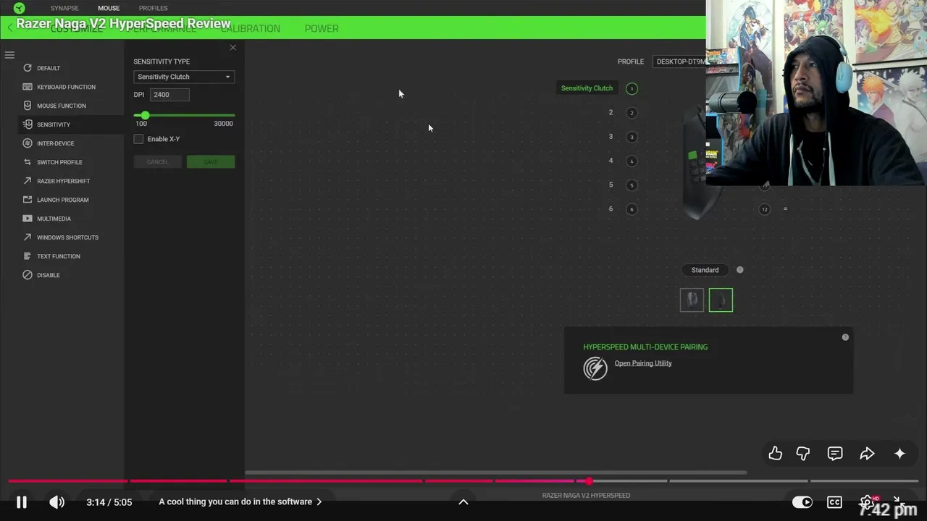Image resolution: width=927 pixels, height=521 pixels.
Task: Open the Power tab
Action: point(322,28)
